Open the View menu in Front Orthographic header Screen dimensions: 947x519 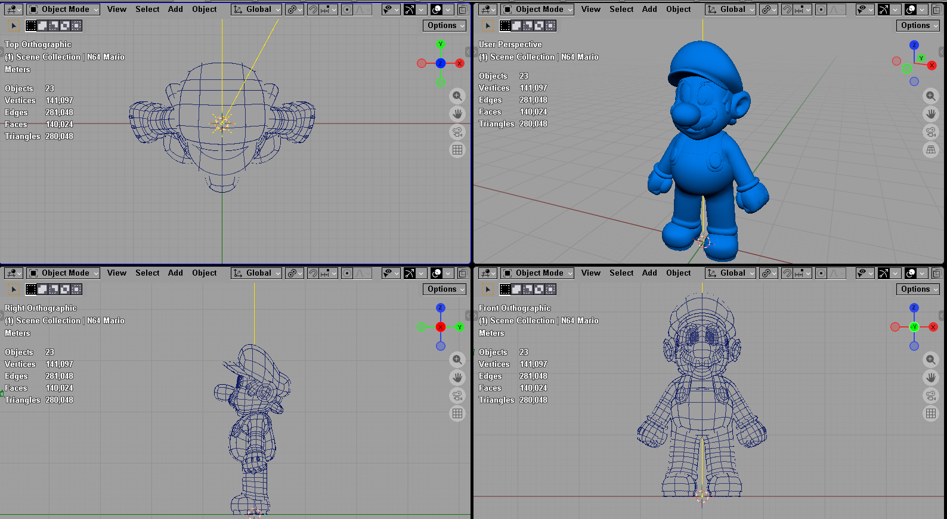click(x=590, y=273)
